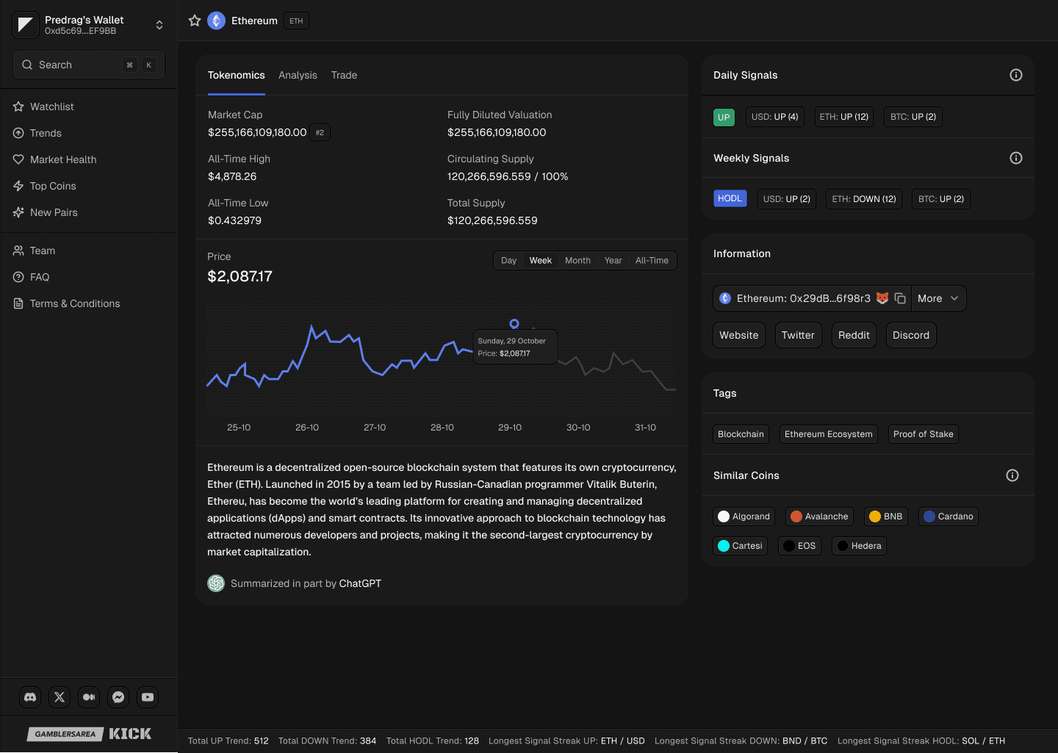Viewport: 1058px width, 753px height.
Task: Show Weekly Signals info icon
Action: pos(1016,158)
